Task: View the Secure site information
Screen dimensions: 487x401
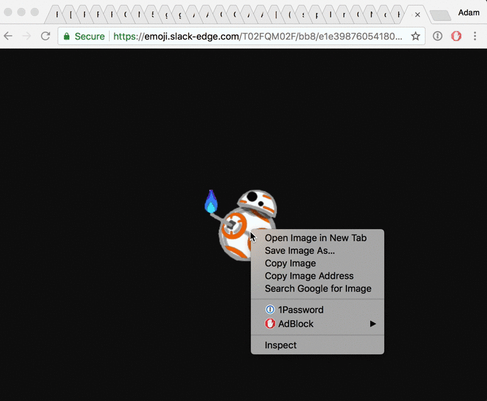Action: (x=84, y=36)
